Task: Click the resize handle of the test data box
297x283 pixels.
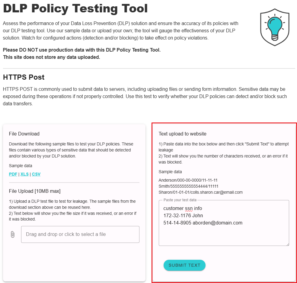Action: (x=287, y=244)
